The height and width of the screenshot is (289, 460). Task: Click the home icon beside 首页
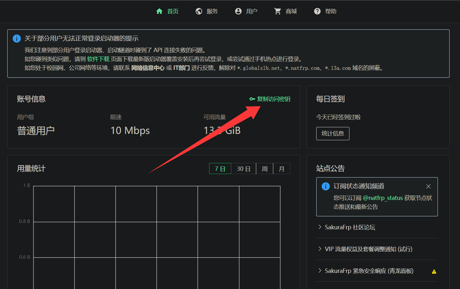pyautogui.click(x=159, y=11)
